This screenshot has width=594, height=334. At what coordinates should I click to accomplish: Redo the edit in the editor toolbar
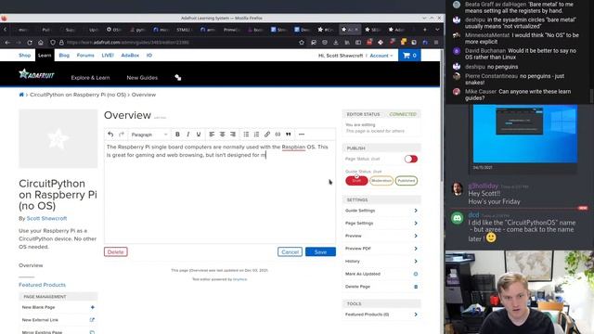pos(122,135)
